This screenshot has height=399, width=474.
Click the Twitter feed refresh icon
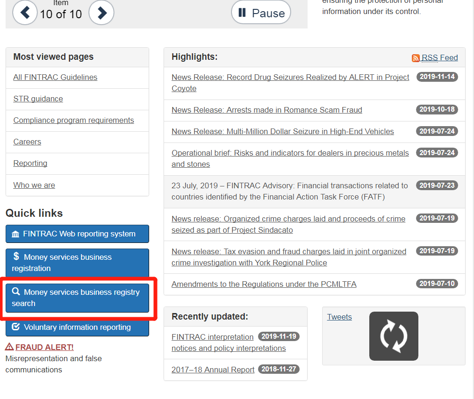(x=394, y=336)
